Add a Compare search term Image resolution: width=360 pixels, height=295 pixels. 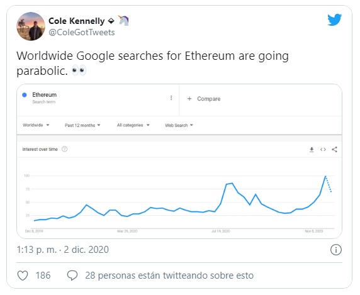[x=204, y=99]
